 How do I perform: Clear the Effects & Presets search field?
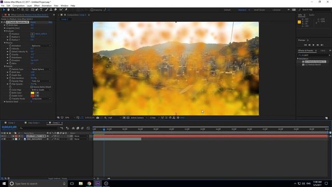[x=329, y=55]
